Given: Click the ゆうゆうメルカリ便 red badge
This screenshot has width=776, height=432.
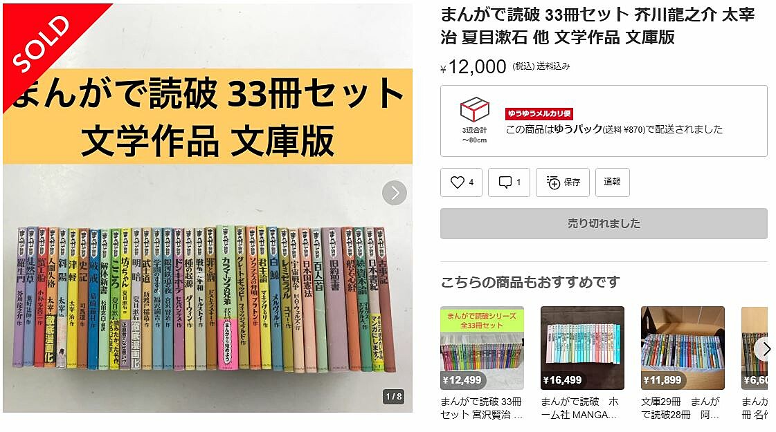Looking at the screenshot, I should click(539, 113).
